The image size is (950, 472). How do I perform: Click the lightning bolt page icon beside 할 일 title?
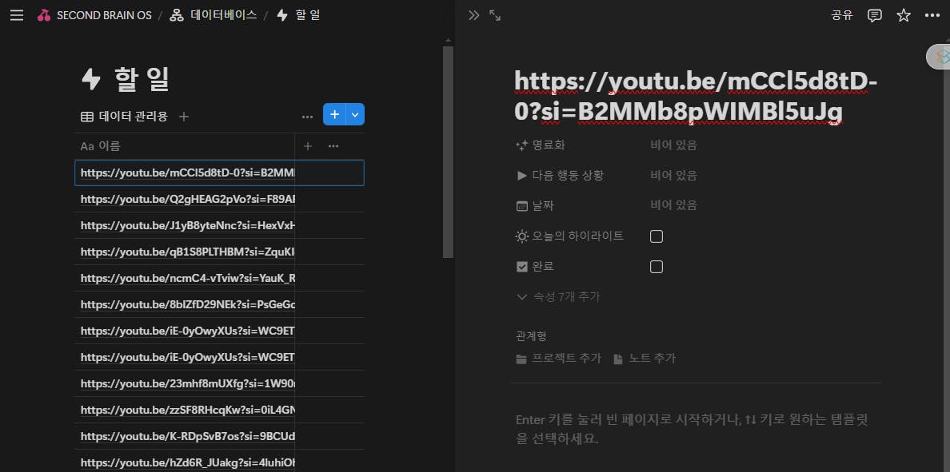coord(91,79)
